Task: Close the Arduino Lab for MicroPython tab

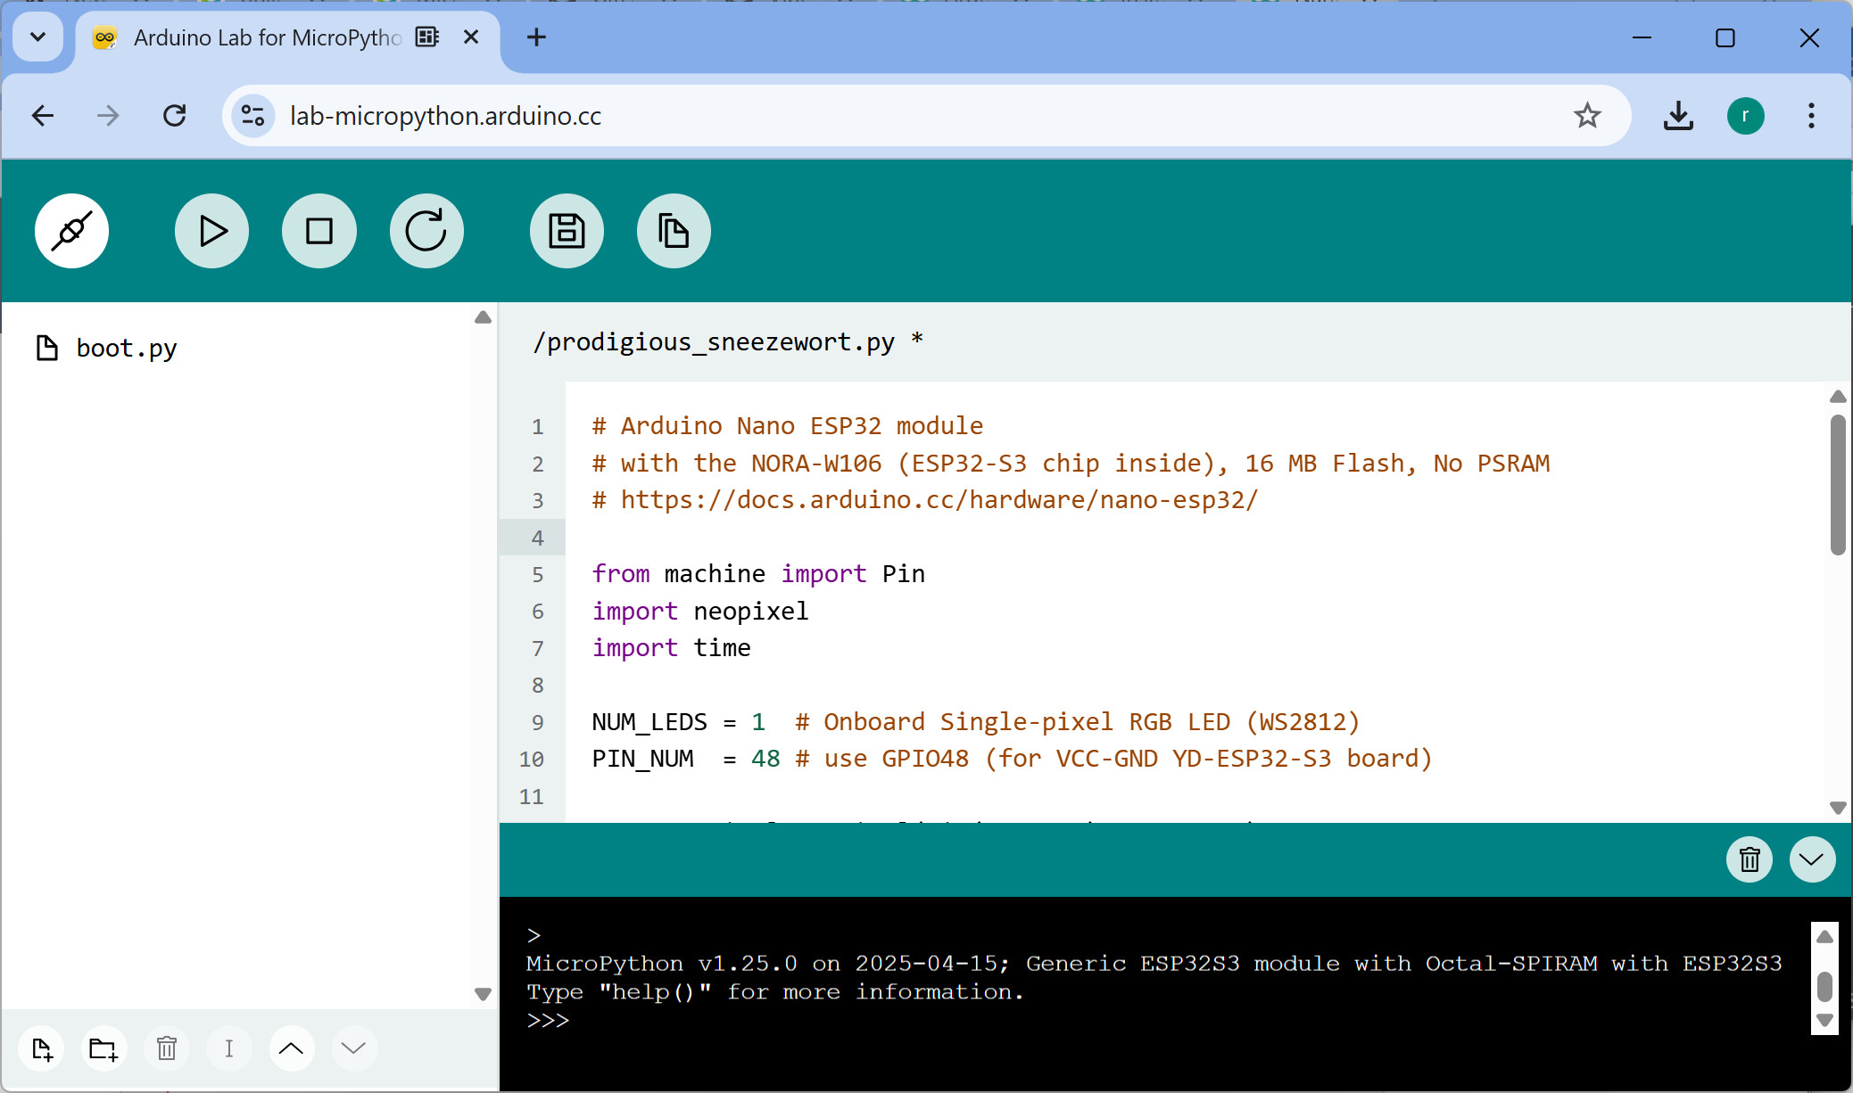Action: [471, 37]
